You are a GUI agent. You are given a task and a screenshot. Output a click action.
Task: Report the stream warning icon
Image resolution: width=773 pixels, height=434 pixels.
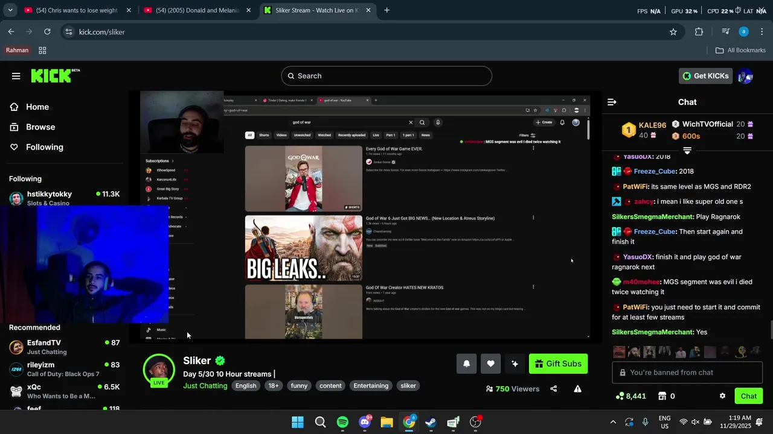pos(577,389)
